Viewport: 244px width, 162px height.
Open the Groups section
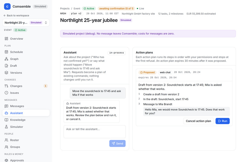click(26, 147)
